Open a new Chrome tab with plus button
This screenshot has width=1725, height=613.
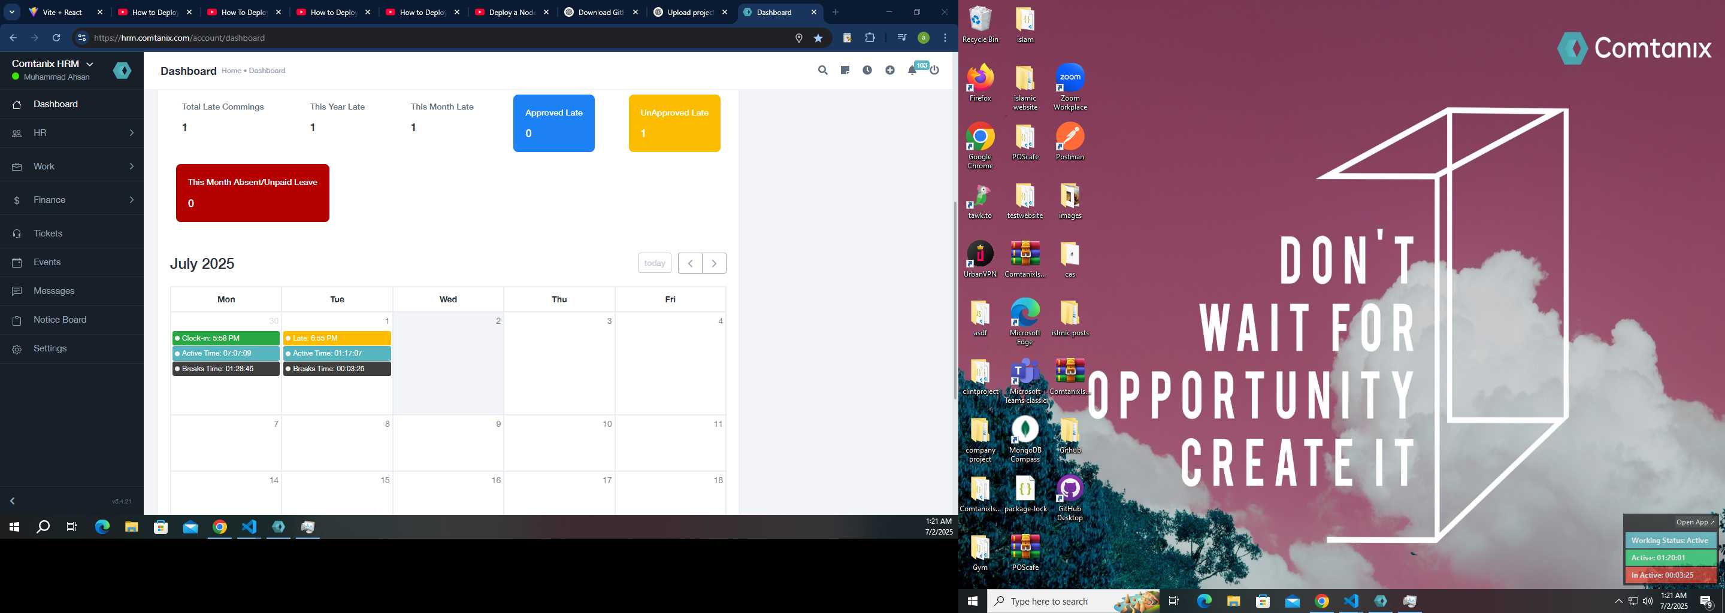pos(835,12)
